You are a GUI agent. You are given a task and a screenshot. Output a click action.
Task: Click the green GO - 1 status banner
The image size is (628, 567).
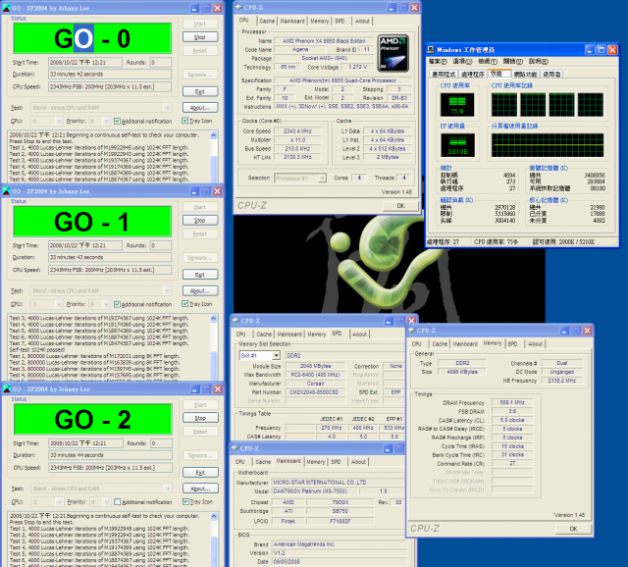click(x=92, y=222)
